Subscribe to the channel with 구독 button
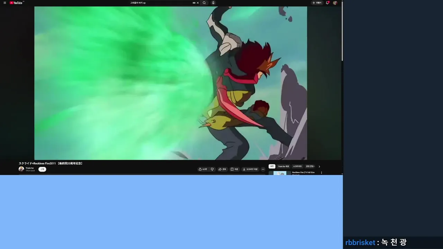Screen dimensions: 443x249 click(42, 169)
